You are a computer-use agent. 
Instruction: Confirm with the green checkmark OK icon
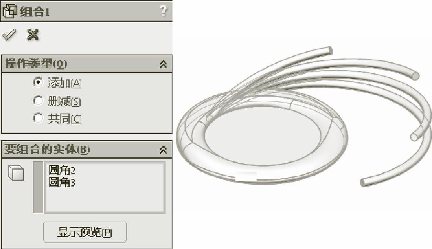pos(9,35)
